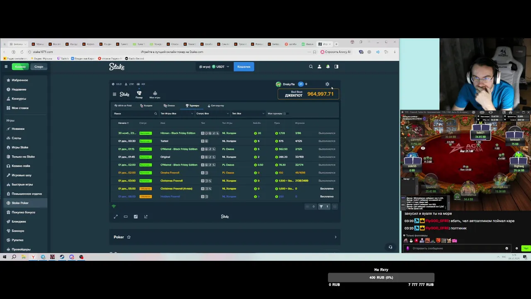
Task: Open Мои игры icon in poker lobby
Action: click(x=155, y=95)
